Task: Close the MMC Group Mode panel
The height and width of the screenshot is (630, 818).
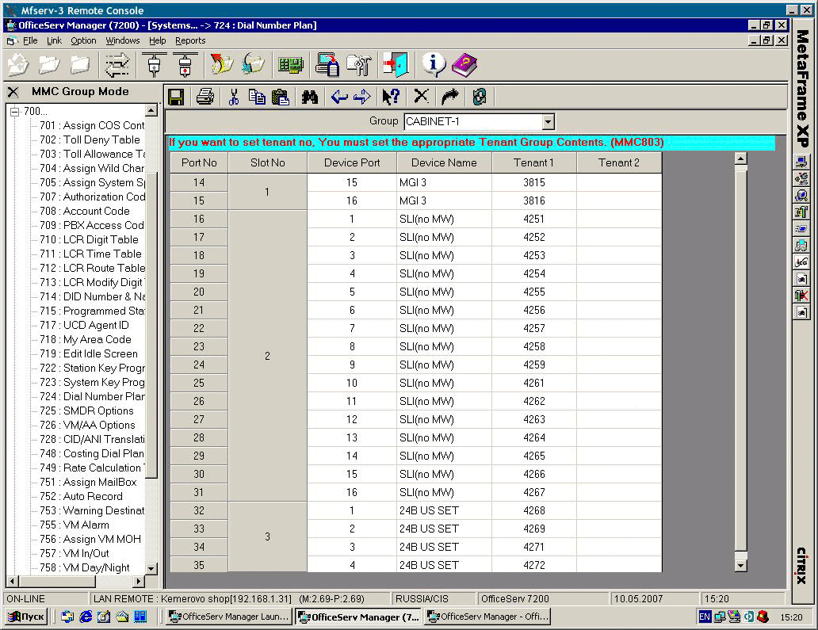Action: pyautogui.click(x=13, y=92)
